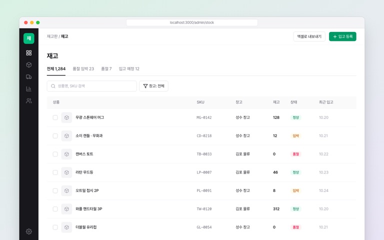This screenshot has width=384, height=240.
Task: Sort by the 재고 column header
Action: tap(276, 102)
